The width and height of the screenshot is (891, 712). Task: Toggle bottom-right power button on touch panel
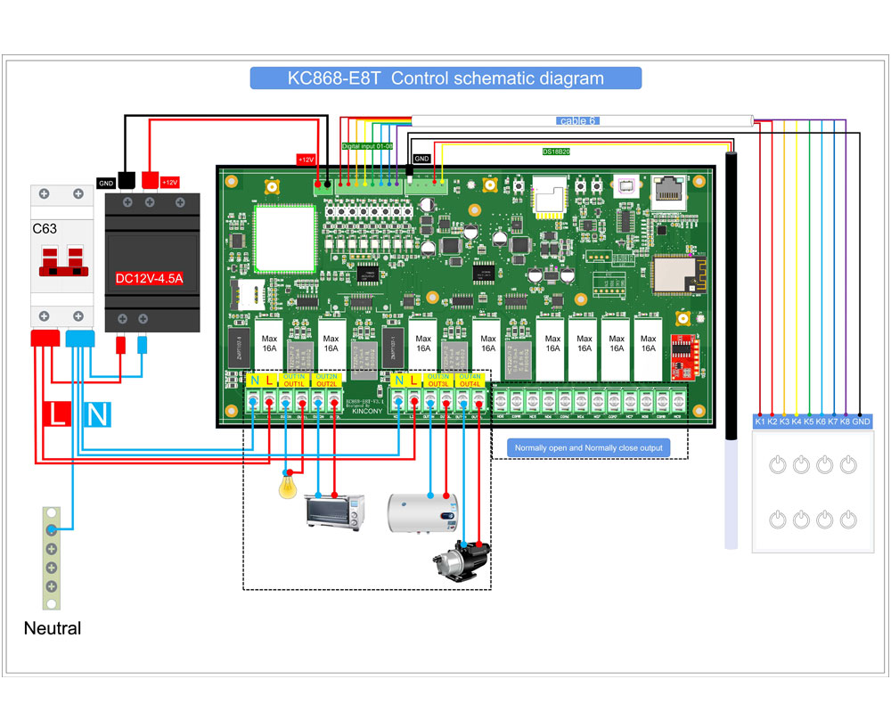coord(848,519)
